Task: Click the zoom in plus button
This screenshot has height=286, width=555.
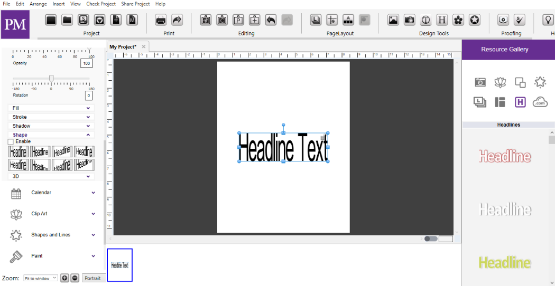Action: point(64,278)
